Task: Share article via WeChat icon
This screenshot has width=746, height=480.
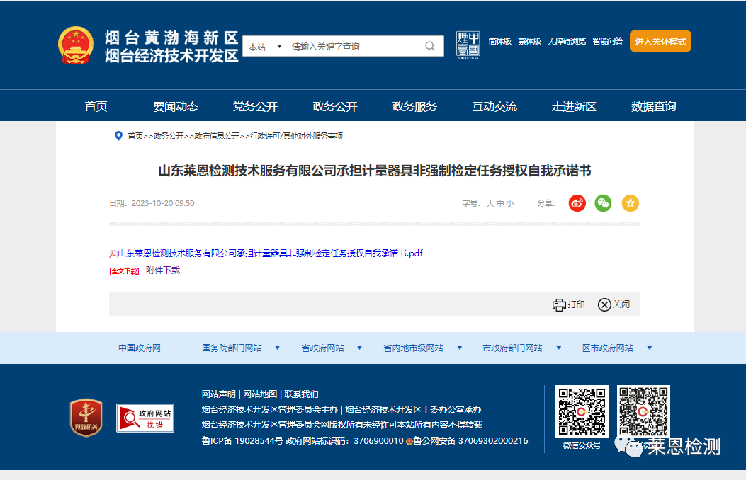Action: pos(603,203)
